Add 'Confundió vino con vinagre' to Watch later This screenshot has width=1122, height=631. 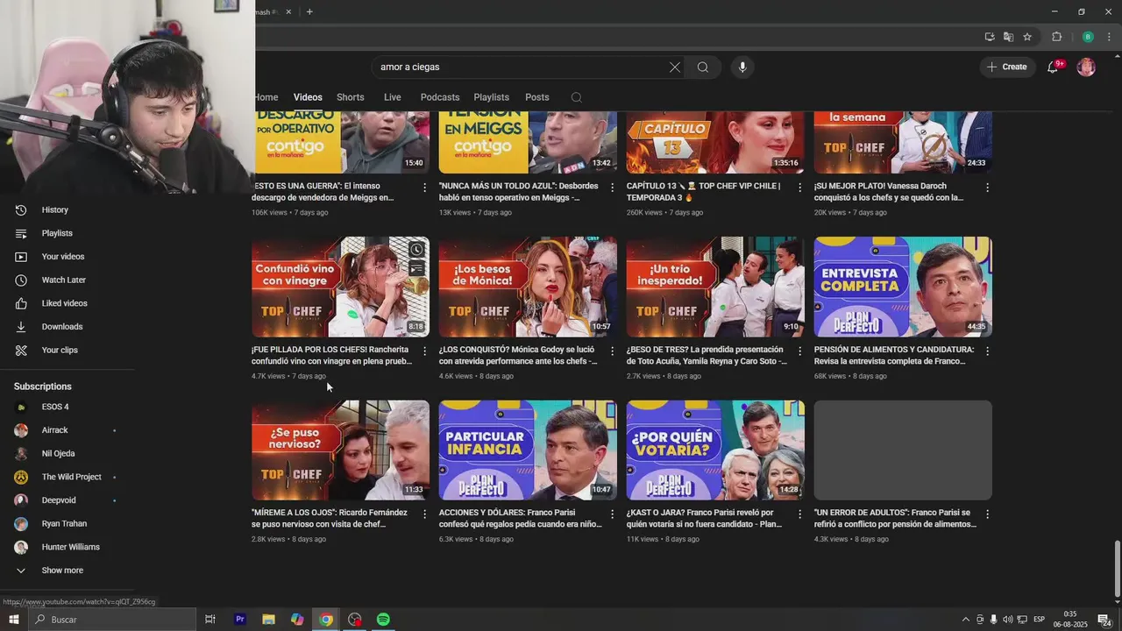click(416, 250)
